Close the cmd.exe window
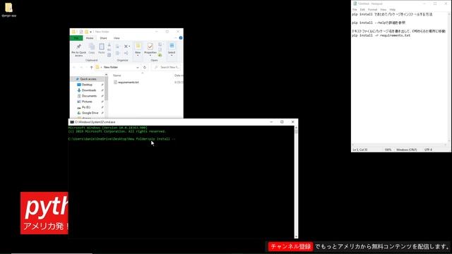 292,122
